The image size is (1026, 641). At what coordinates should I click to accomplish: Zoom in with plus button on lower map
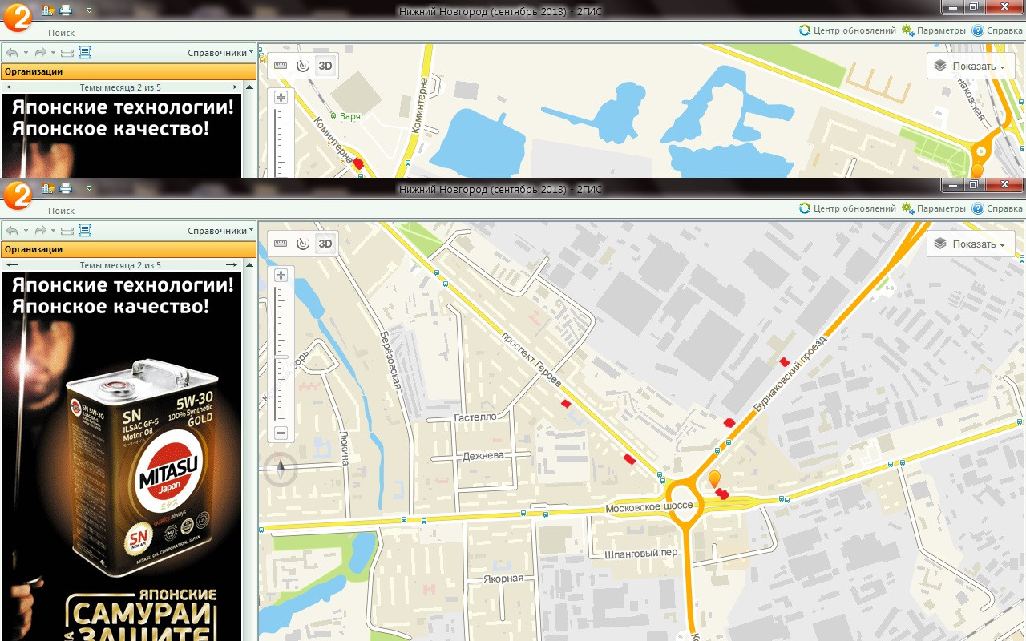coord(281,276)
